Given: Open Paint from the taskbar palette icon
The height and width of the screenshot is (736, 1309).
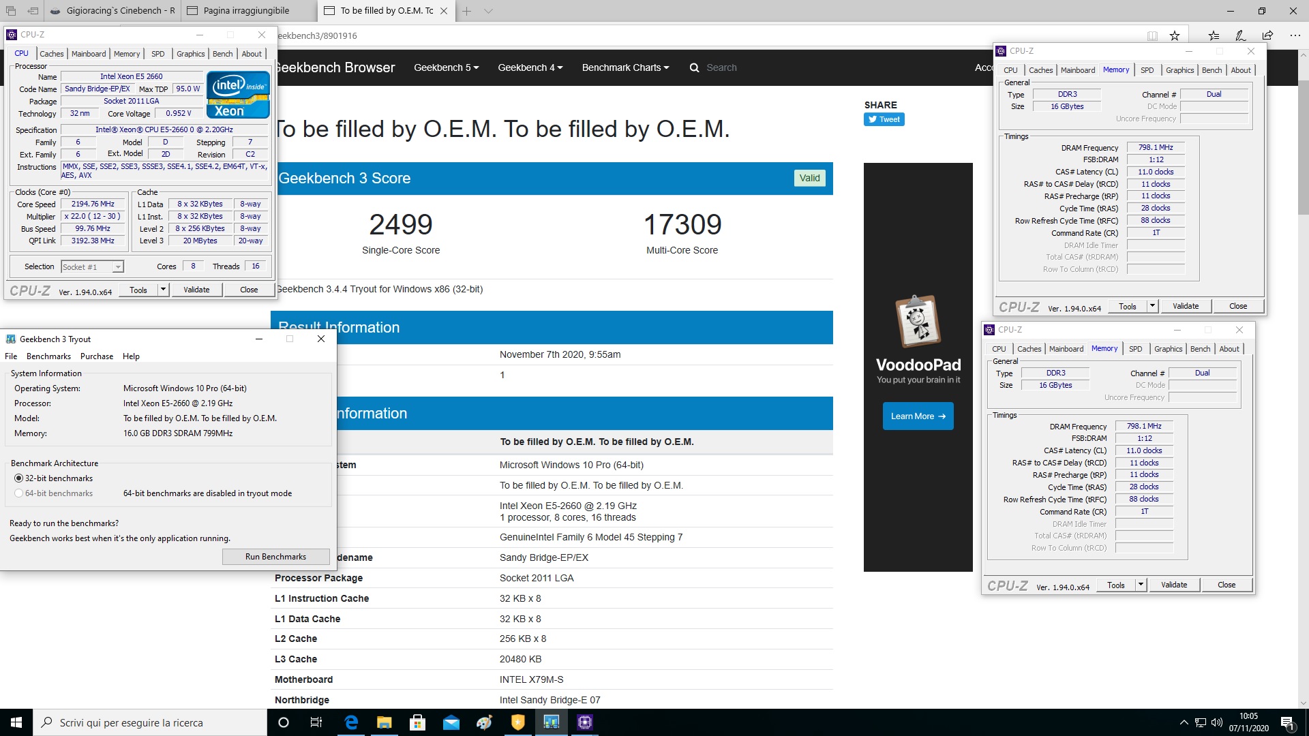Looking at the screenshot, I should click(485, 722).
